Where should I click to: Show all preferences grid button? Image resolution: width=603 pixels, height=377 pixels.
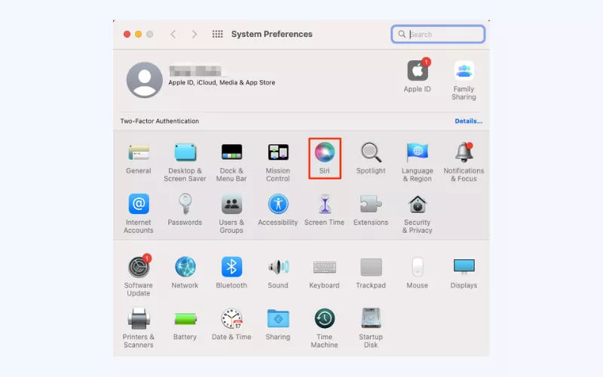coord(218,34)
